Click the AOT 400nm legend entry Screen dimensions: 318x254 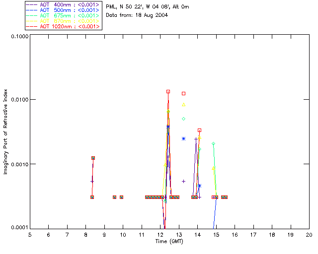click(x=63, y=4)
